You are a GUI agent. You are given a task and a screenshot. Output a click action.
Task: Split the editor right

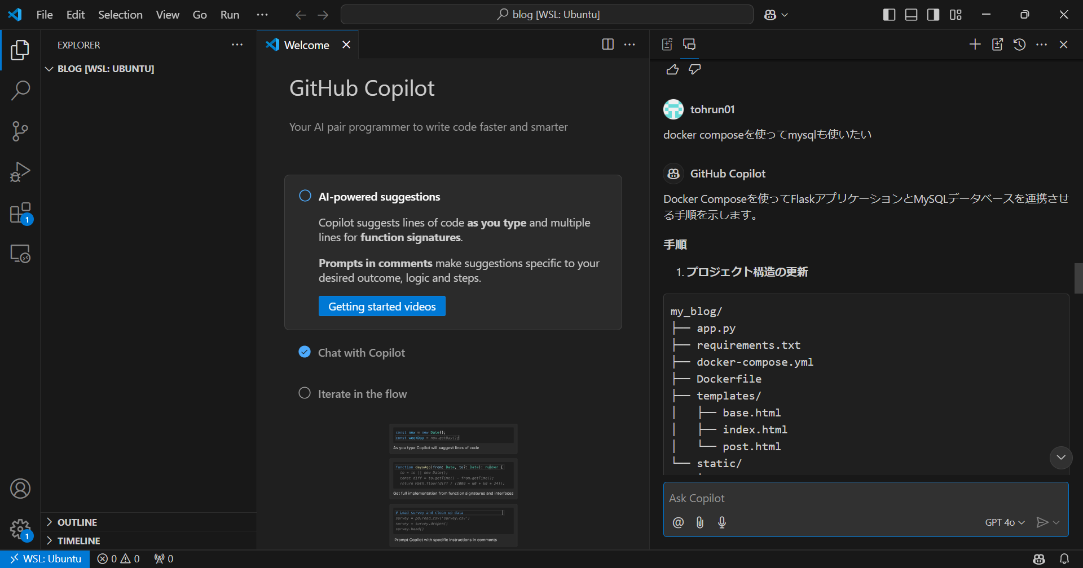(607, 45)
